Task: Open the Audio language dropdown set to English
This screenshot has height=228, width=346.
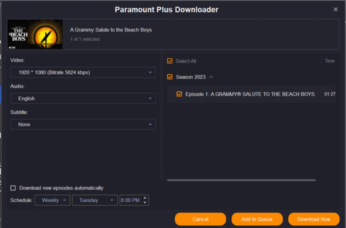Action: tap(83, 99)
